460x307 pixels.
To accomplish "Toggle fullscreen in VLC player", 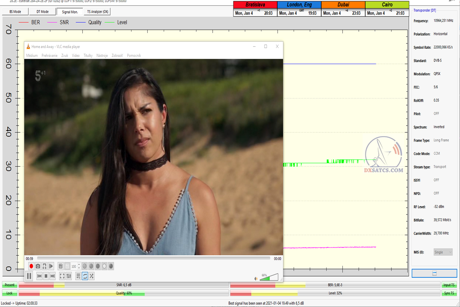I will [x=62, y=276].
